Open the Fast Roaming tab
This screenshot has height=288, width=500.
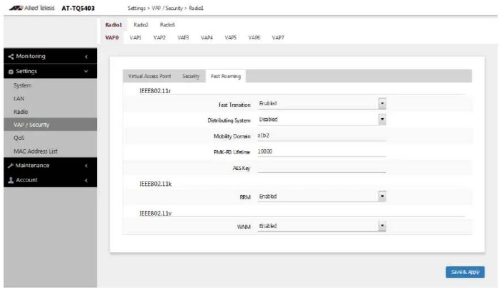pos(226,76)
